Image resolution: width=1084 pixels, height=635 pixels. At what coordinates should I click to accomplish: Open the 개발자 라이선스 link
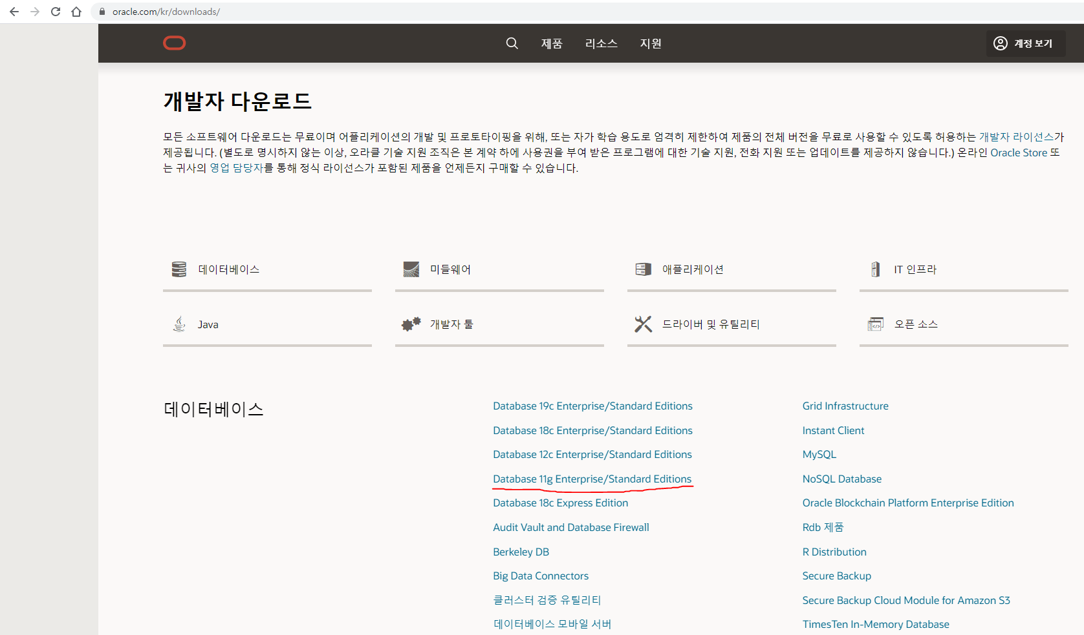[x=1016, y=137]
